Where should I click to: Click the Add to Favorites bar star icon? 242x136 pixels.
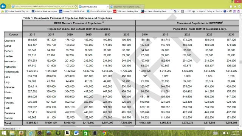pyautogui.click(x=2, y=11)
